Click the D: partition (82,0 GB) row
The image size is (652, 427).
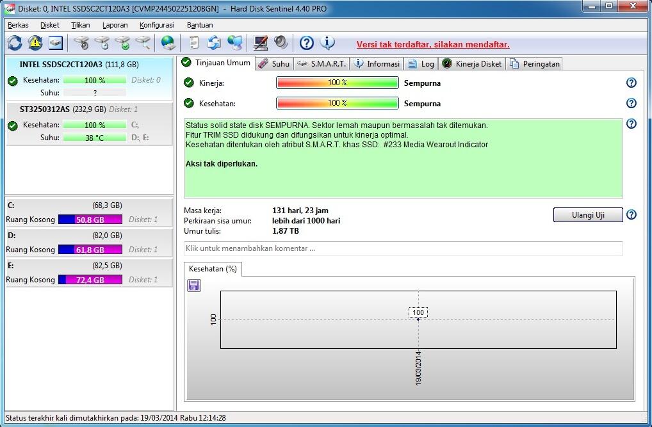coord(89,243)
